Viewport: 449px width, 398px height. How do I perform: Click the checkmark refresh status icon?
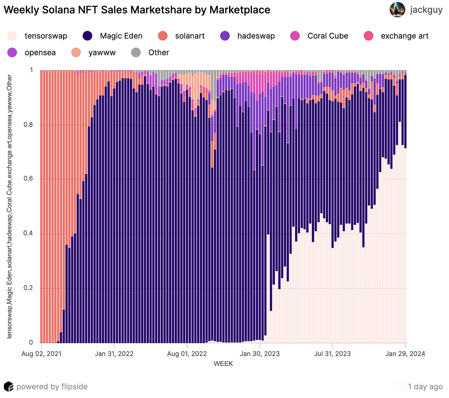click(400, 387)
